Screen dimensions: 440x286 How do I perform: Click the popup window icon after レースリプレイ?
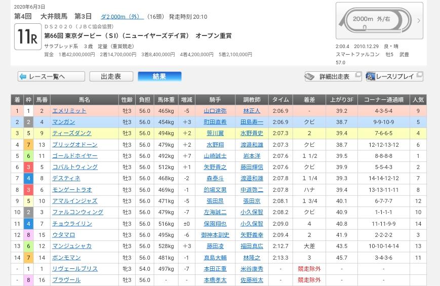[x=418, y=75]
